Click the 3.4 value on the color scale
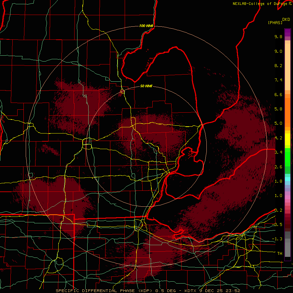This screenshot has width=293, height=293. (x=278, y=152)
